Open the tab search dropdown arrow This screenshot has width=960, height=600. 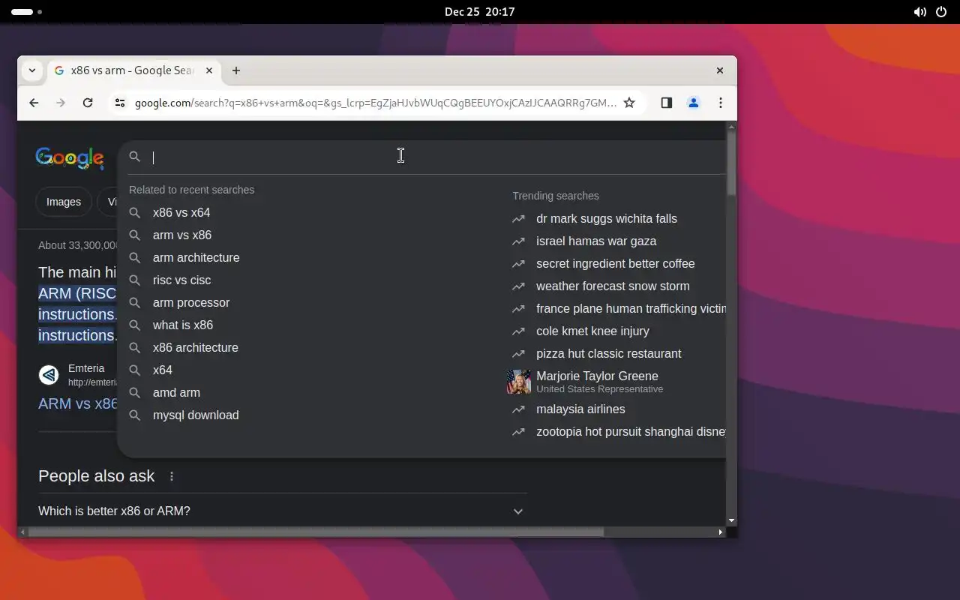click(x=31, y=70)
